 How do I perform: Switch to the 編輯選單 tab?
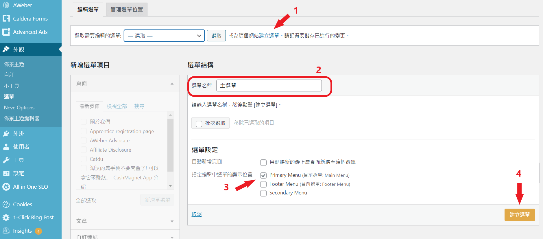pyautogui.click(x=88, y=10)
